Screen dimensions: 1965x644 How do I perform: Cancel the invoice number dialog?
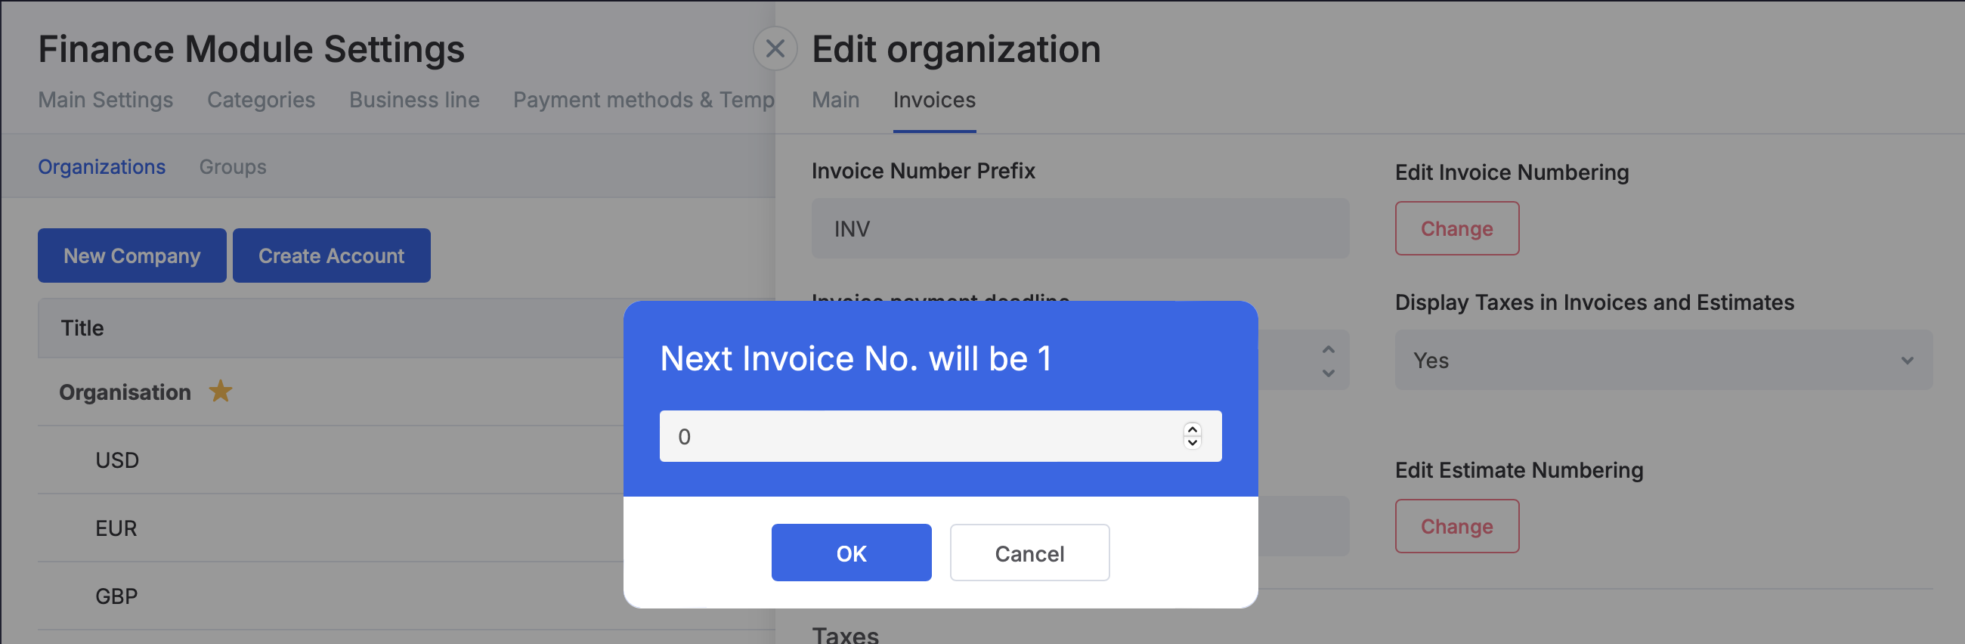point(1029,553)
